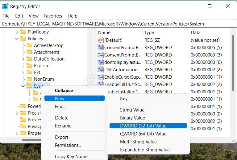Click the EnableCursorSup... DWORD icon
The width and height of the screenshot is (237, 160).
click(101, 77)
